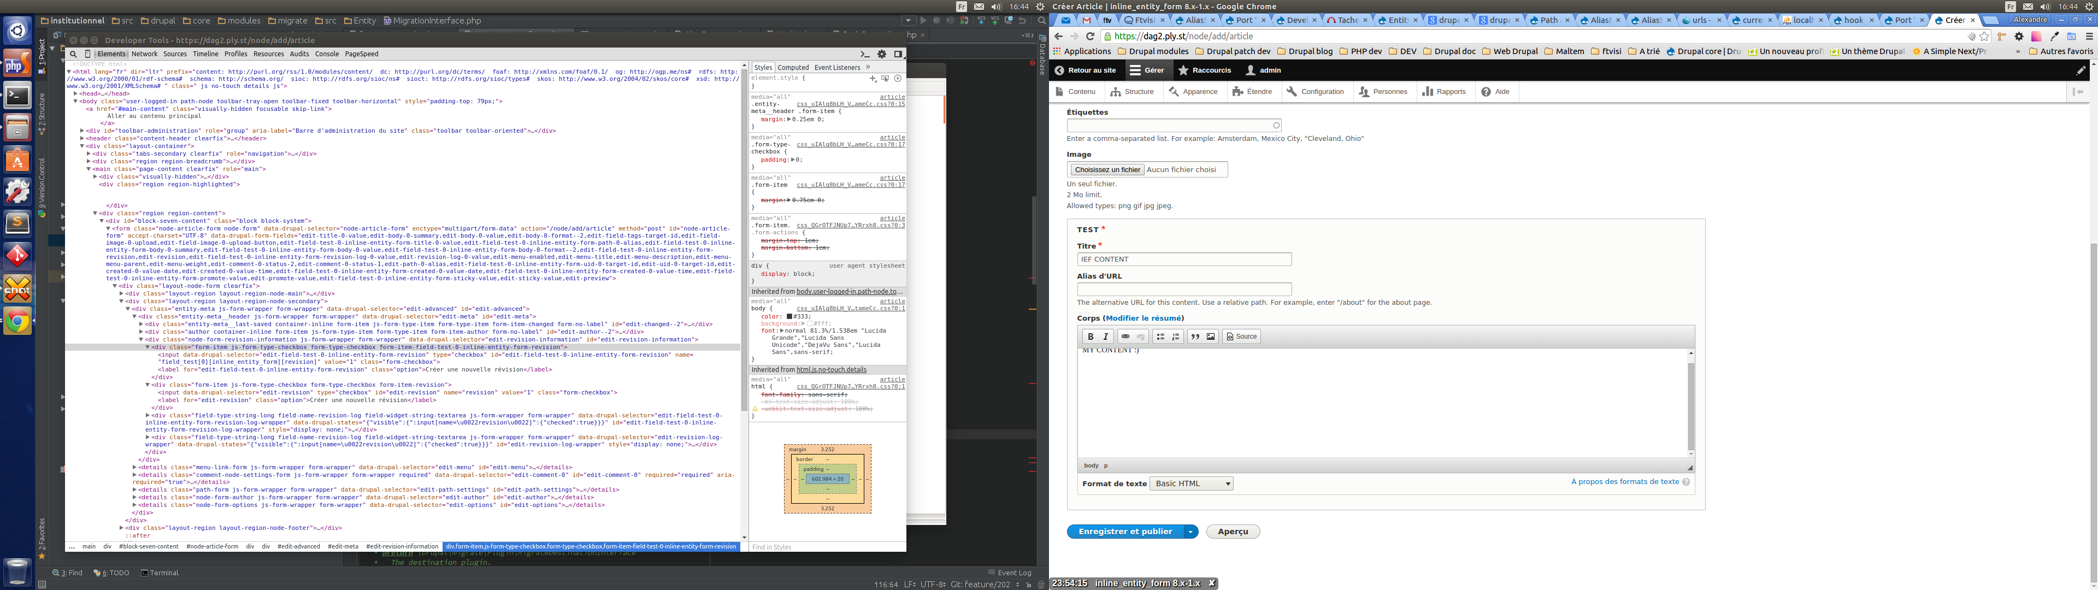The height and width of the screenshot is (590, 2098).
Task: Apply italic formatting in the editor toolbar
Action: (x=1105, y=336)
